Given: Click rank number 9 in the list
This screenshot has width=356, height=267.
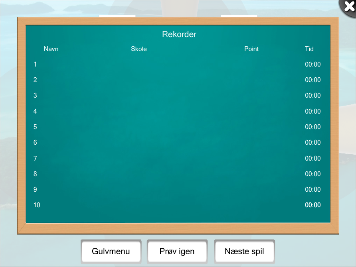Looking at the screenshot, I should pos(35,190).
